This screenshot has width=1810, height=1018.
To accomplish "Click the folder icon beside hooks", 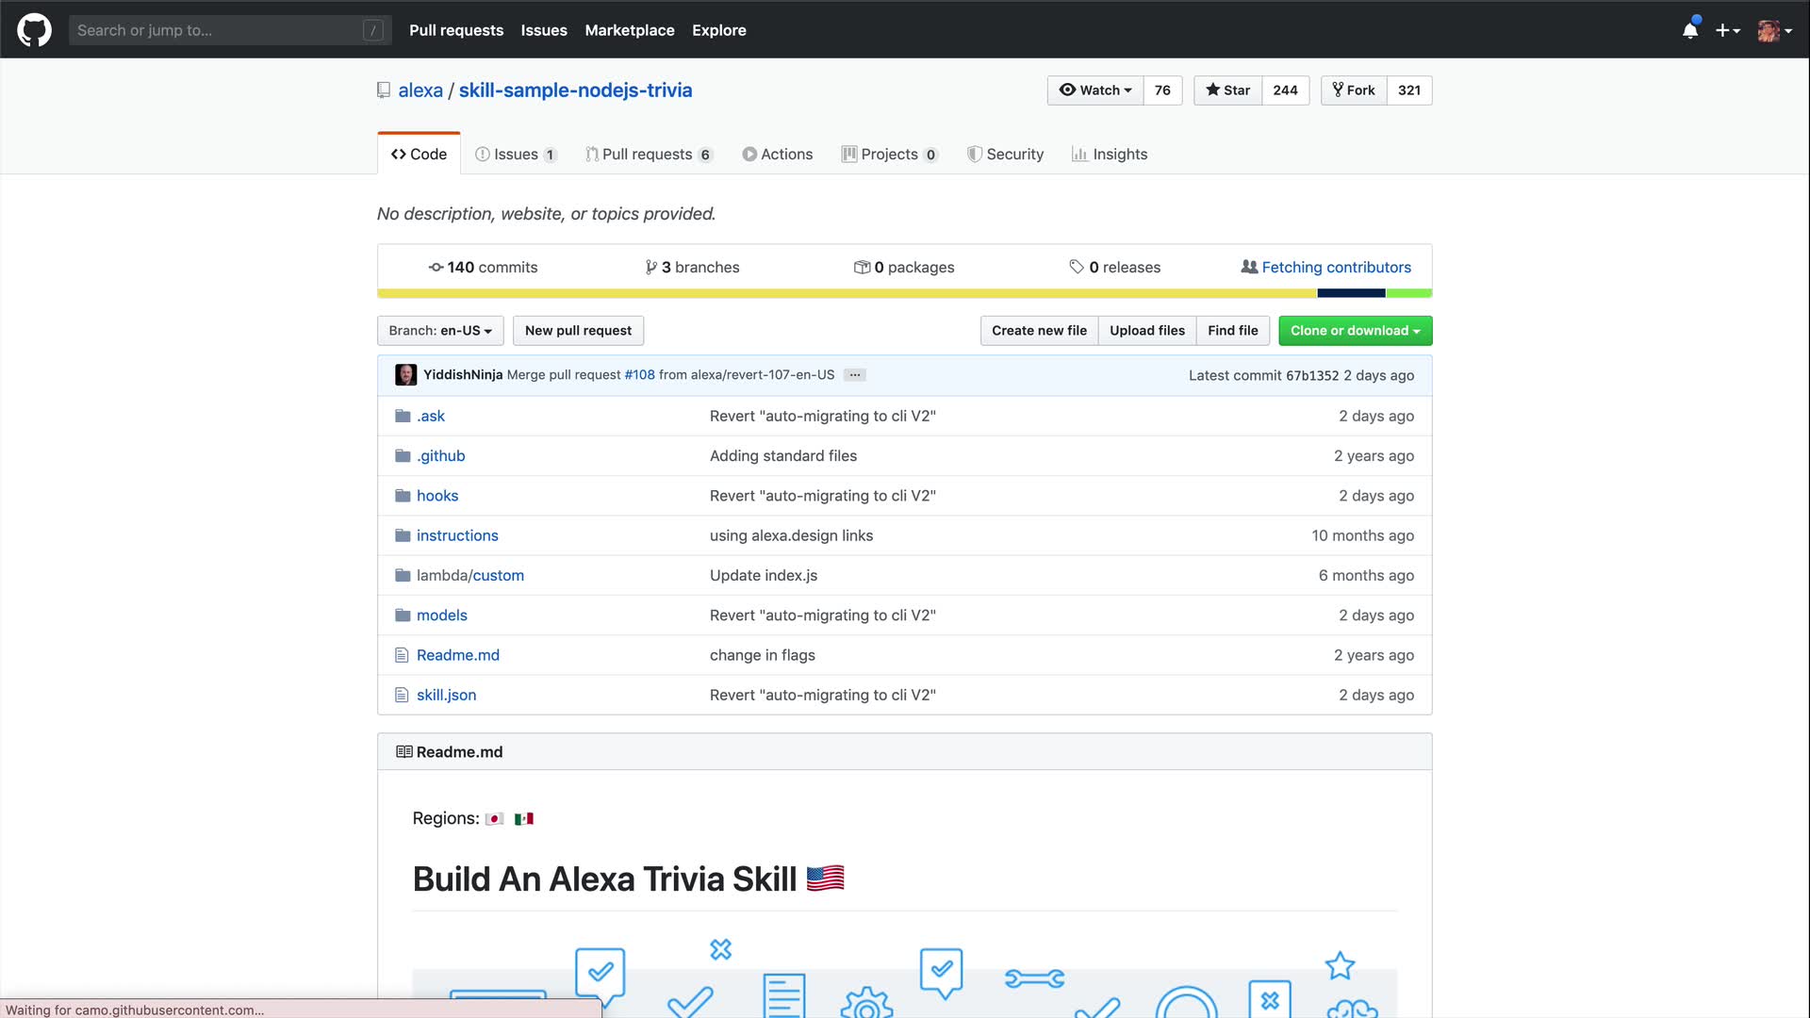I will coord(403,496).
